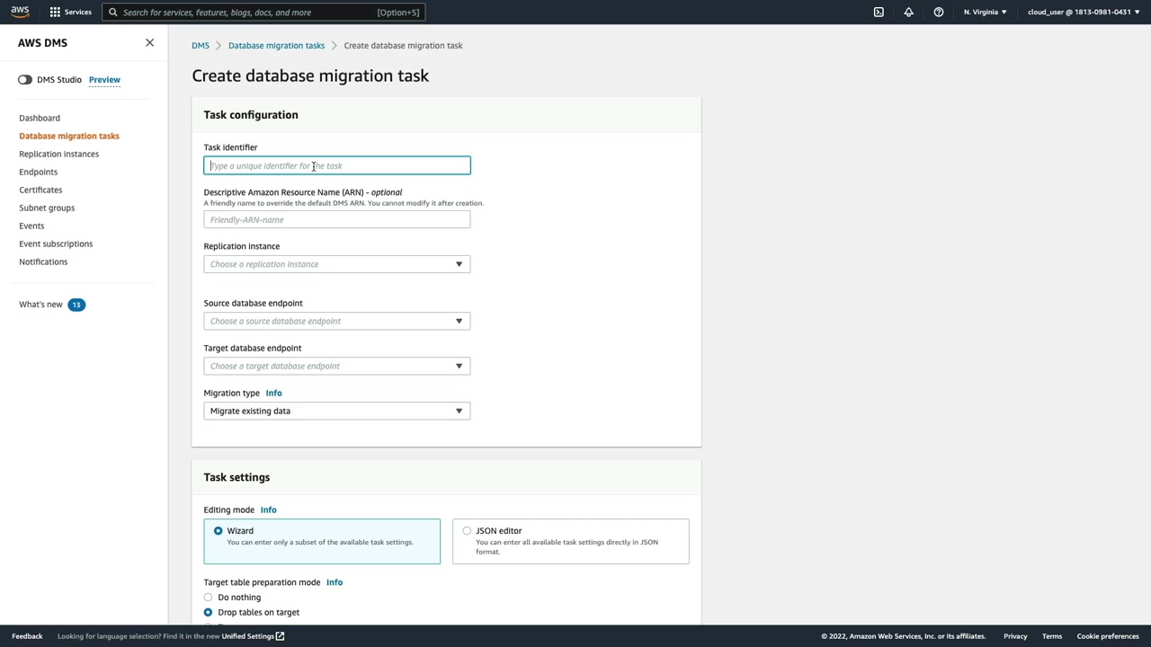Select the JSON editor radio option
The image size is (1151, 647).
pyautogui.click(x=467, y=531)
